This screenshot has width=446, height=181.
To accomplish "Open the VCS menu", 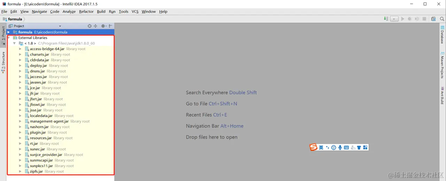I will tap(135, 11).
